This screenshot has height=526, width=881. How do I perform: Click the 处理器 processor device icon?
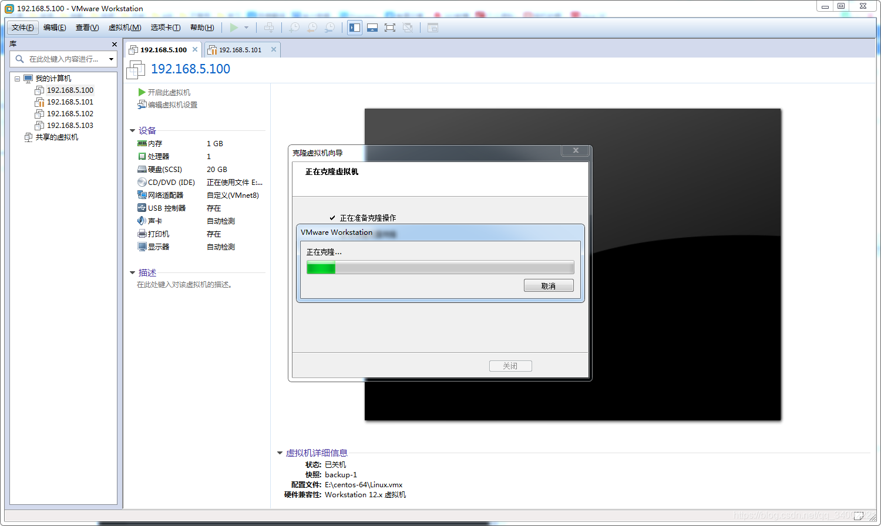point(142,156)
